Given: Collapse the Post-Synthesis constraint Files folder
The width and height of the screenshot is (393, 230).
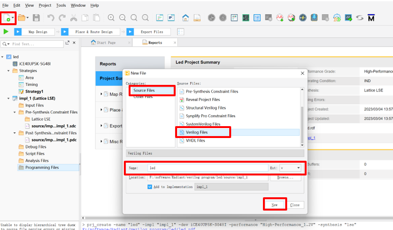Looking at the screenshot, I should 15,133.
